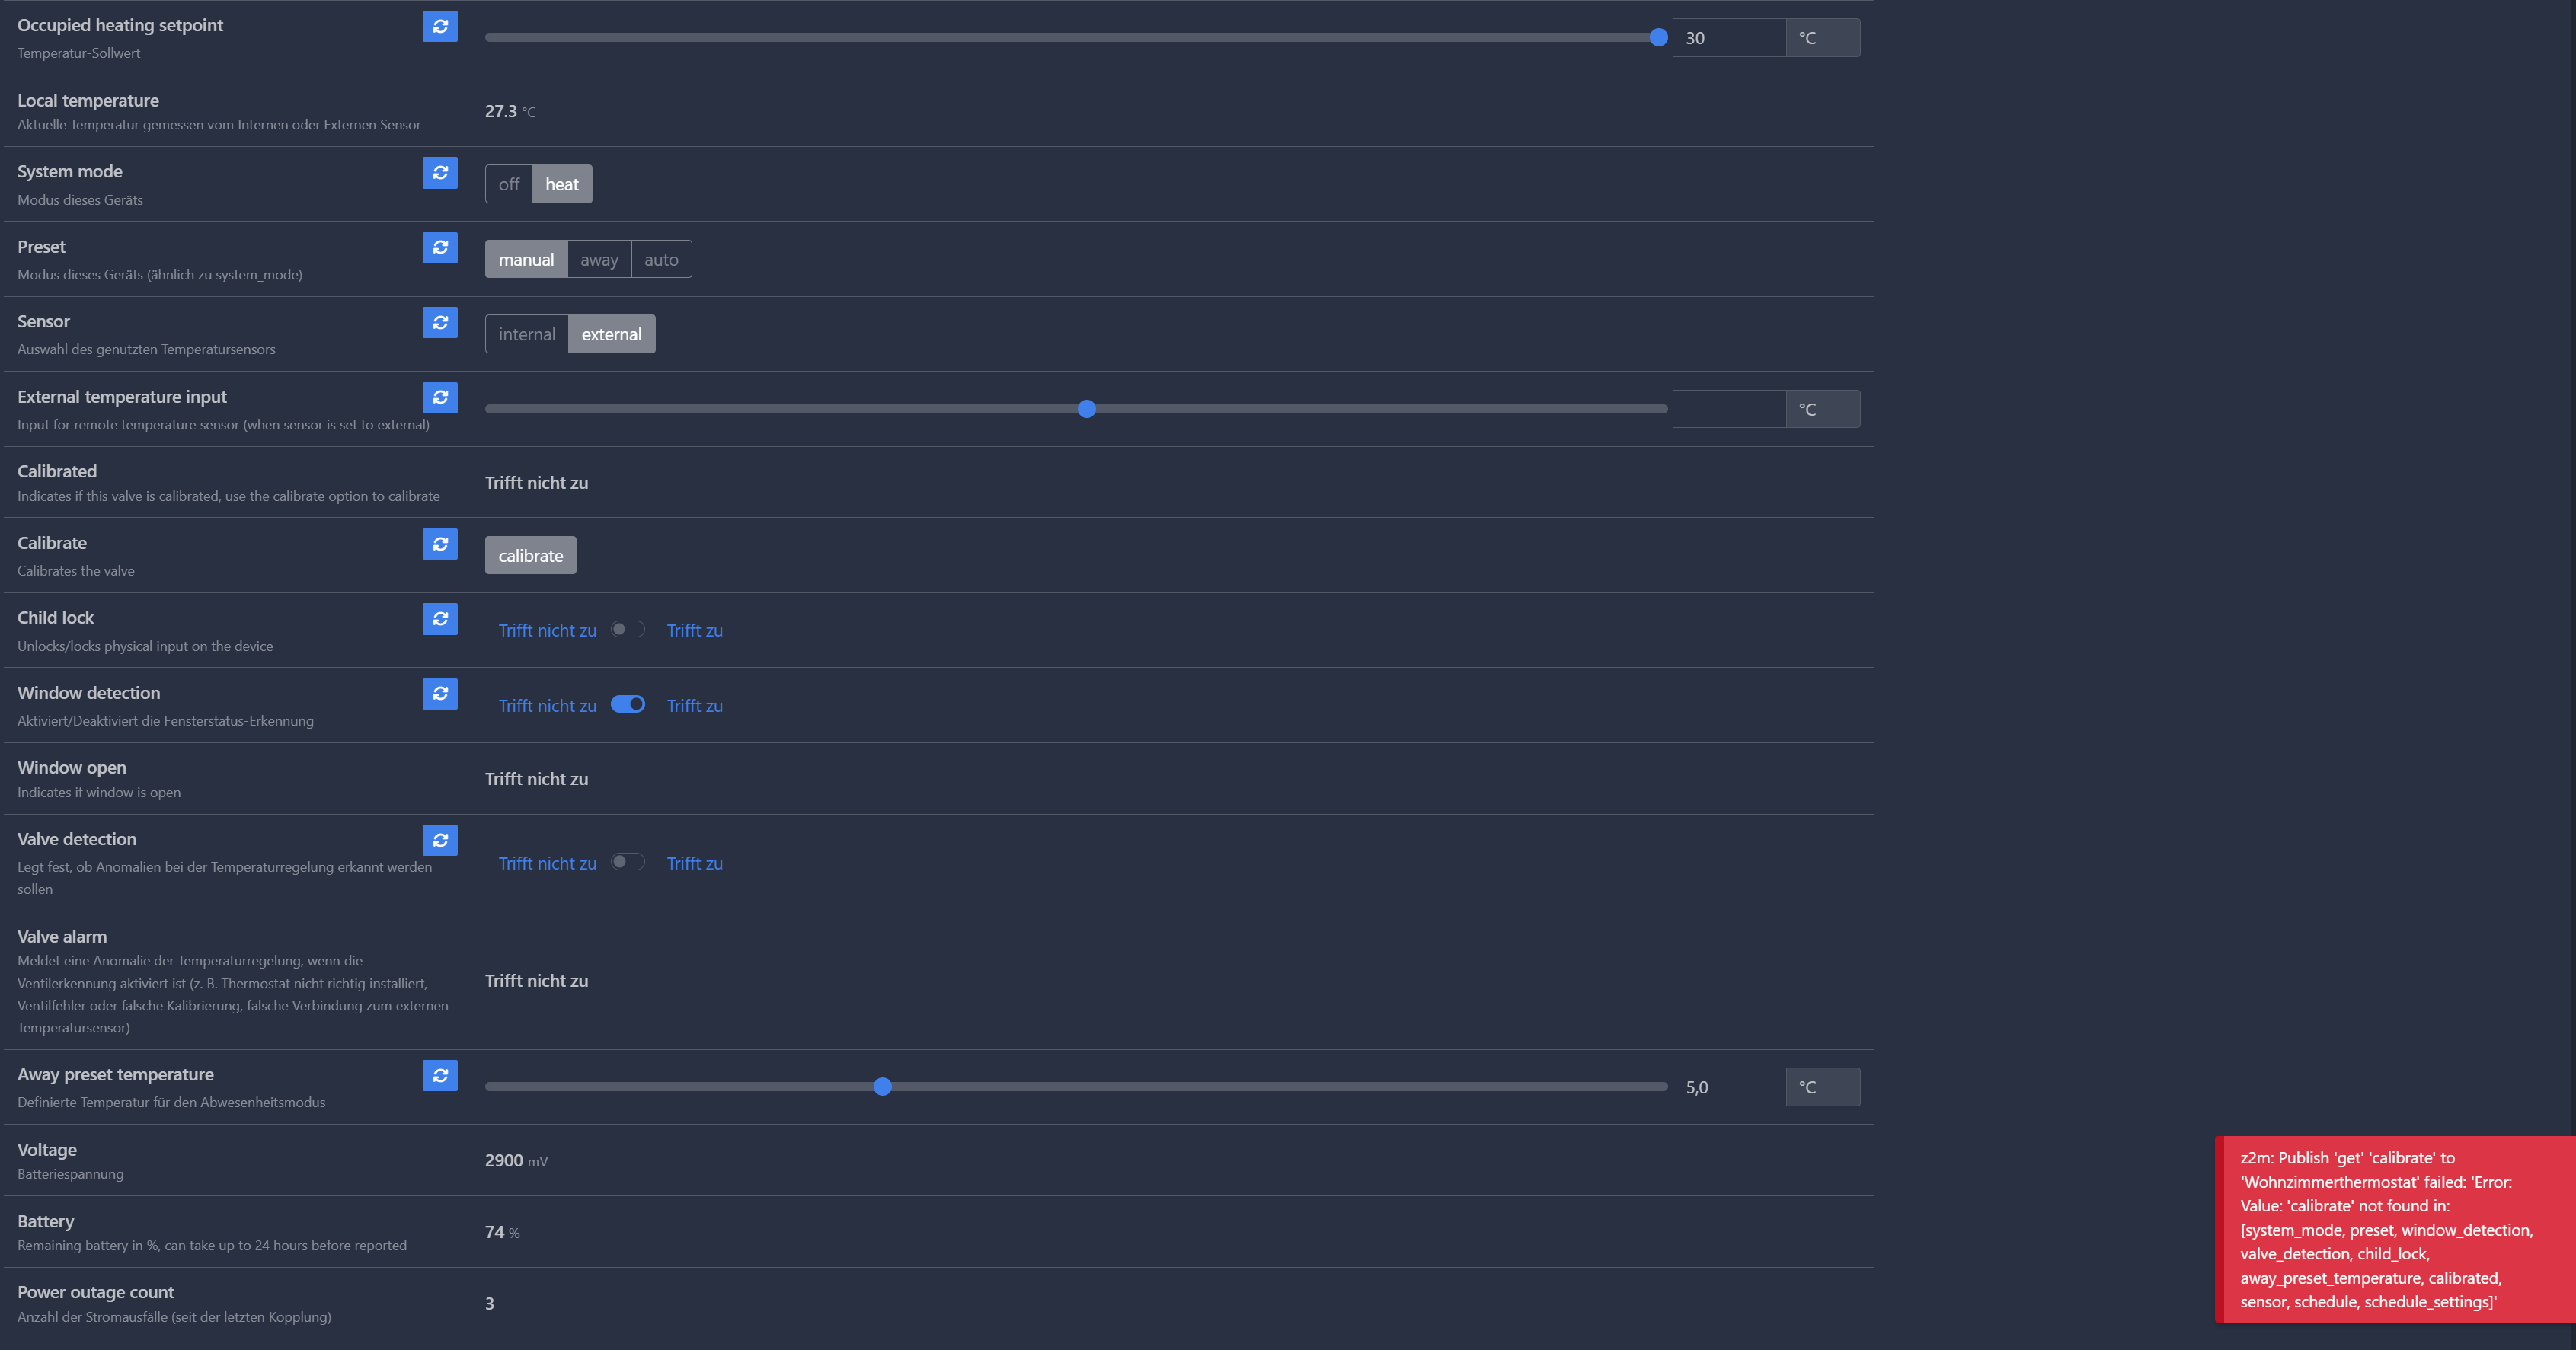Refresh External temperature input value

pos(439,397)
